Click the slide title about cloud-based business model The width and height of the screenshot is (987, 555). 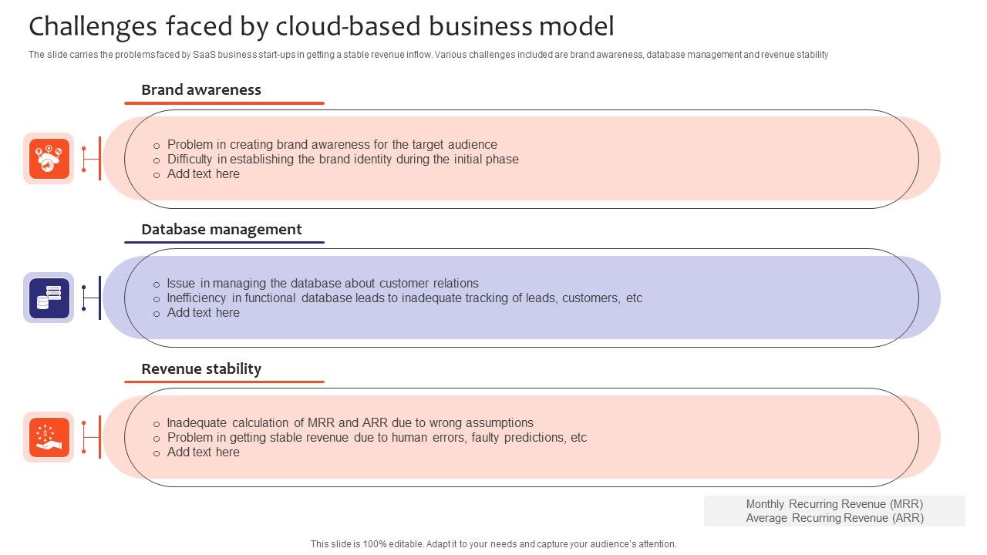point(322,27)
